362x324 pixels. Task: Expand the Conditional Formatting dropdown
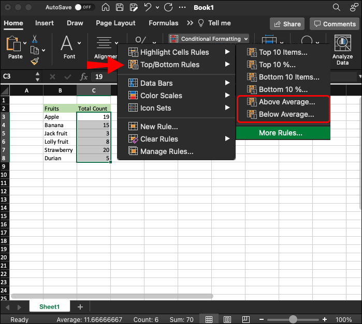pos(209,39)
